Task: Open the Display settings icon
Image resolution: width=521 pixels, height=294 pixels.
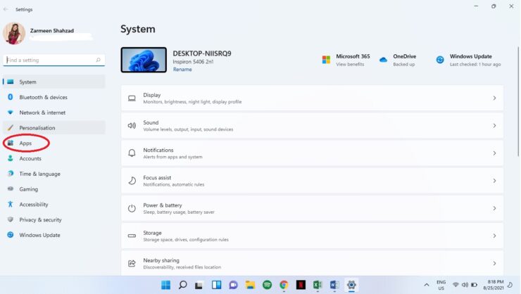Action: tap(132, 98)
